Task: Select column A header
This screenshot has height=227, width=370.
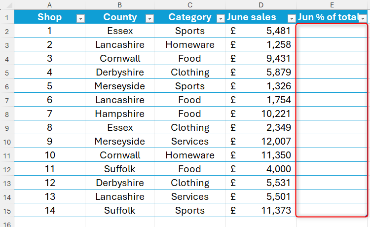Action: pyautogui.click(x=49, y=5)
